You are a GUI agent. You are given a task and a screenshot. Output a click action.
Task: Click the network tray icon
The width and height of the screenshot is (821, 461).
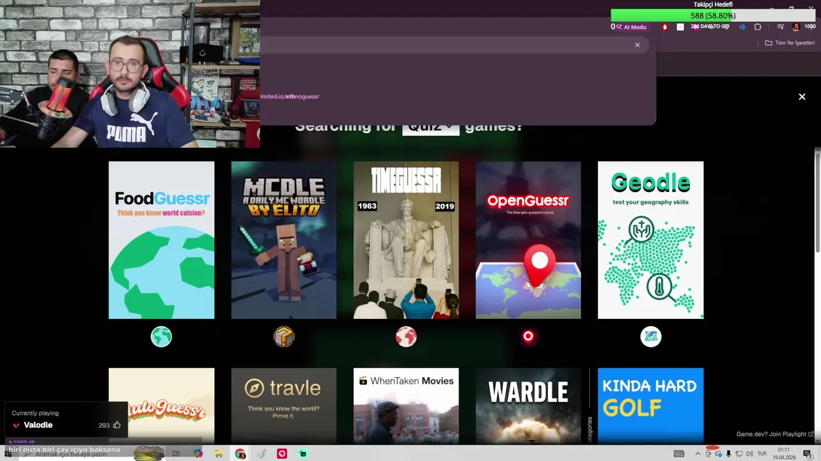739,454
